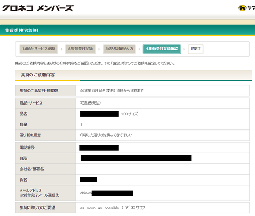255x216 pixels.
Task: Click the 会社名・部署名 row label
Action: click(32, 169)
